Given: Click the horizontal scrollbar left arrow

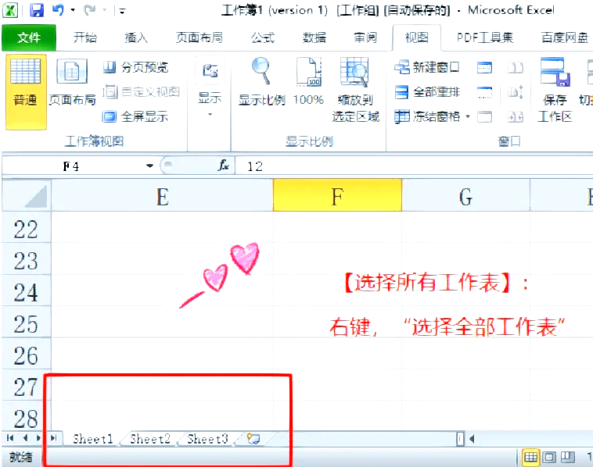Looking at the screenshot, I should [x=472, y=439].
